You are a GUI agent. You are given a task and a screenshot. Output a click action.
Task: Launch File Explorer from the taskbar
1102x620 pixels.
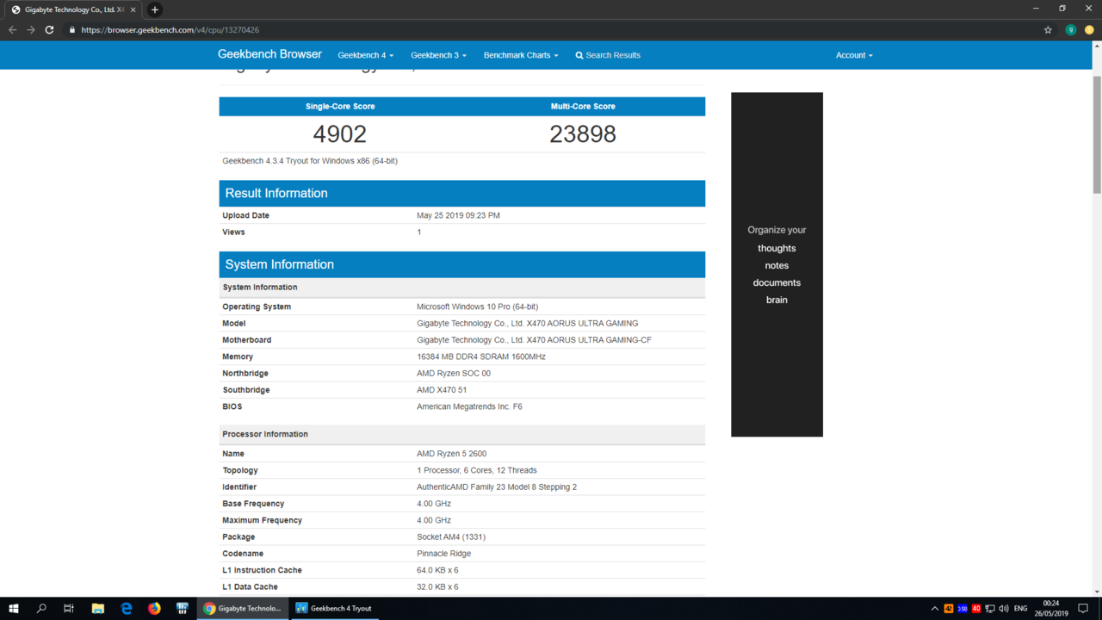click(98, 608)
